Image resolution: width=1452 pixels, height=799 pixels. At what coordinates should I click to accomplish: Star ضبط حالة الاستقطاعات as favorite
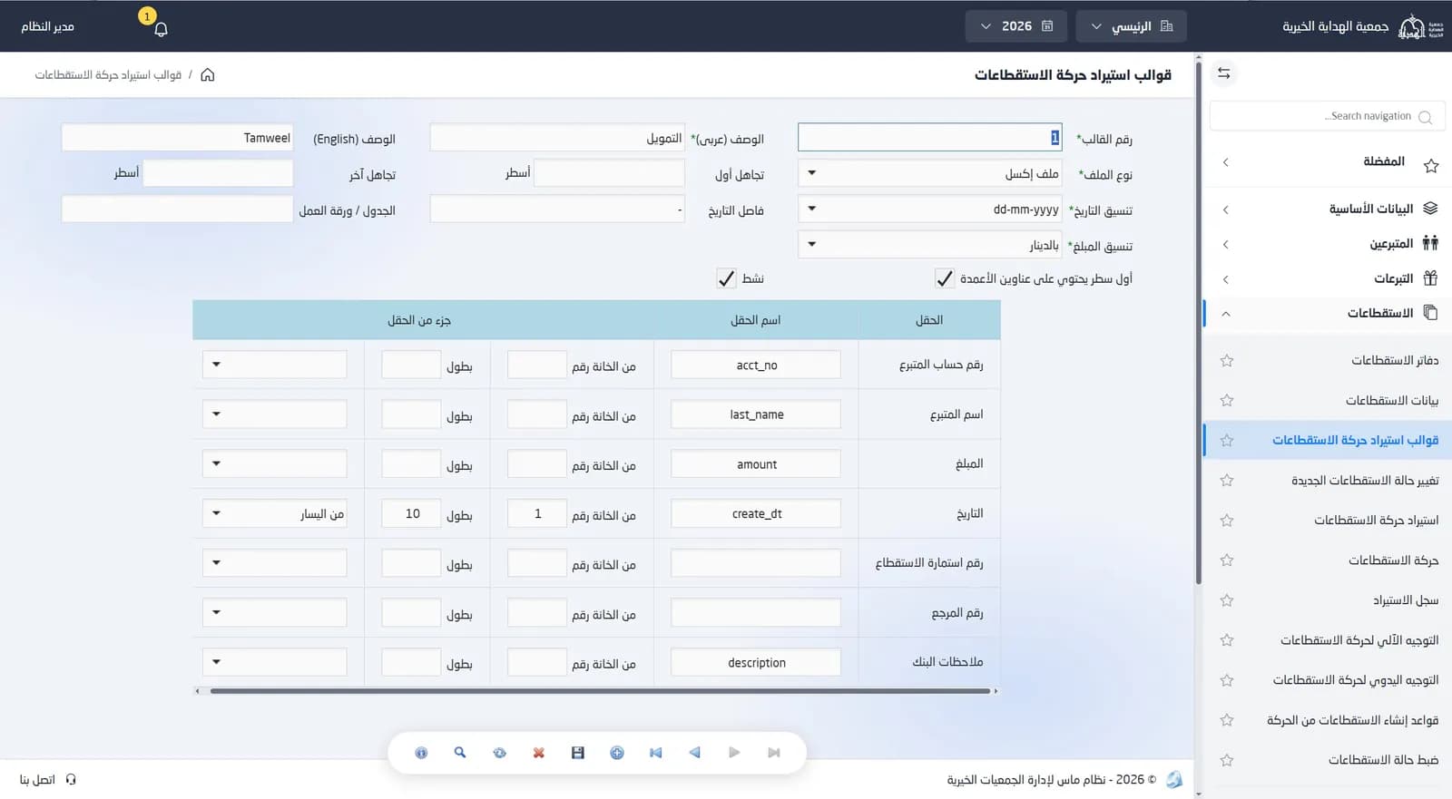coord(1227,760)
